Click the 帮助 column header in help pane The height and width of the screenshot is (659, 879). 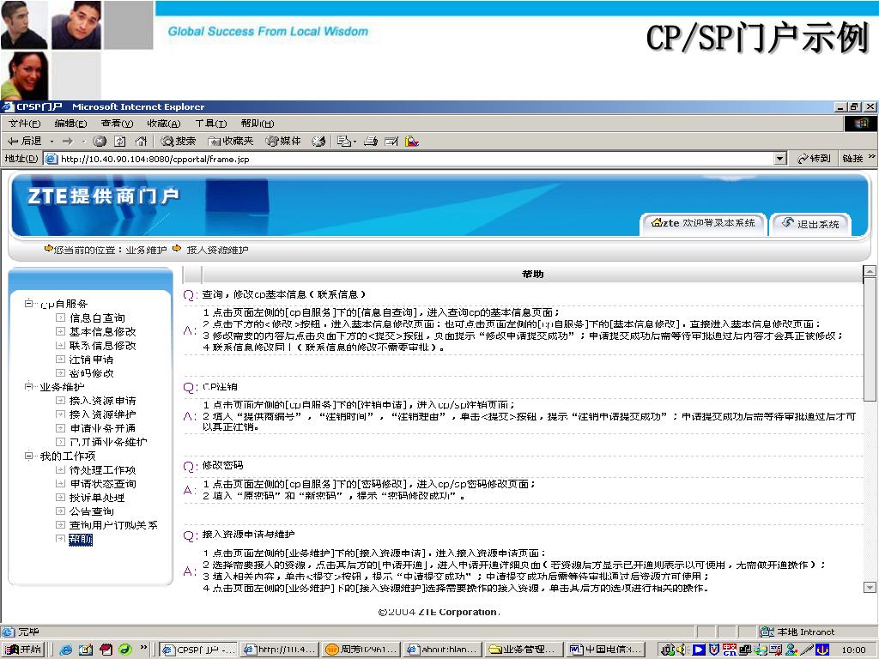point(532,274)
